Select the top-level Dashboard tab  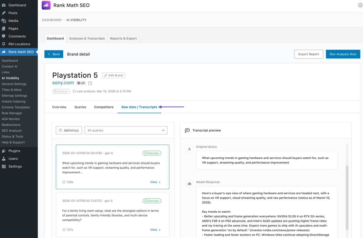coord(55,39)
